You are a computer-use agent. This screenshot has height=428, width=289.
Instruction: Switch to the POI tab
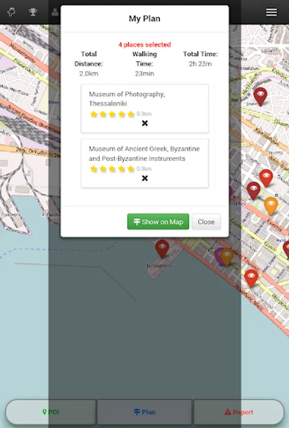[x=51, y=412]
